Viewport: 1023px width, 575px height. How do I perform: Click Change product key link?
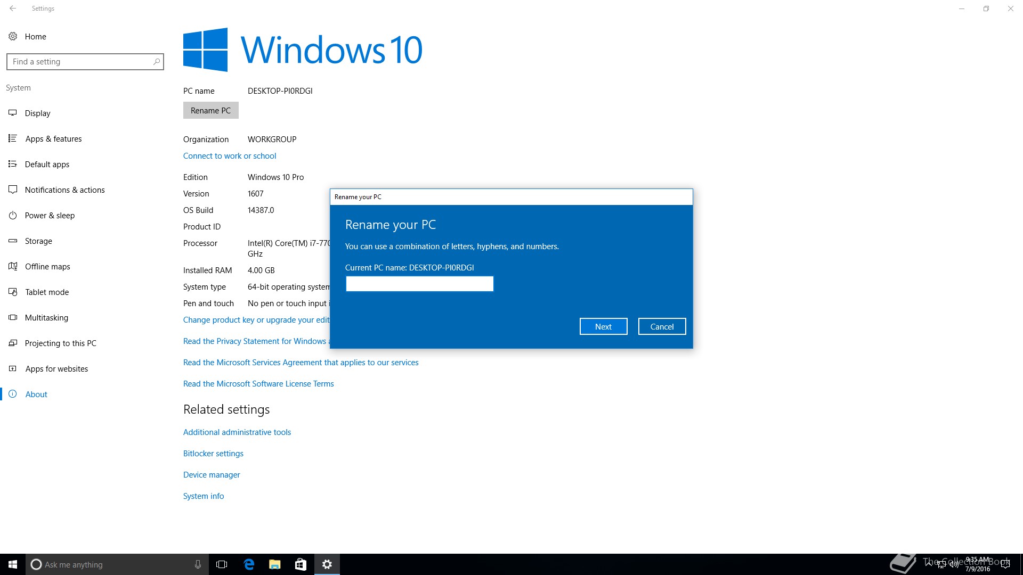[x=256, y=319]
